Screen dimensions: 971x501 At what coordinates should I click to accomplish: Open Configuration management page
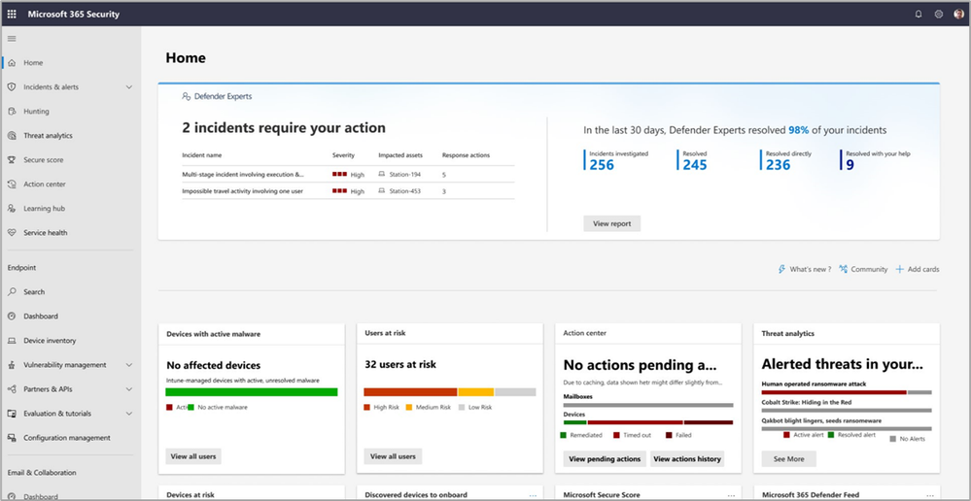(67, 438)
